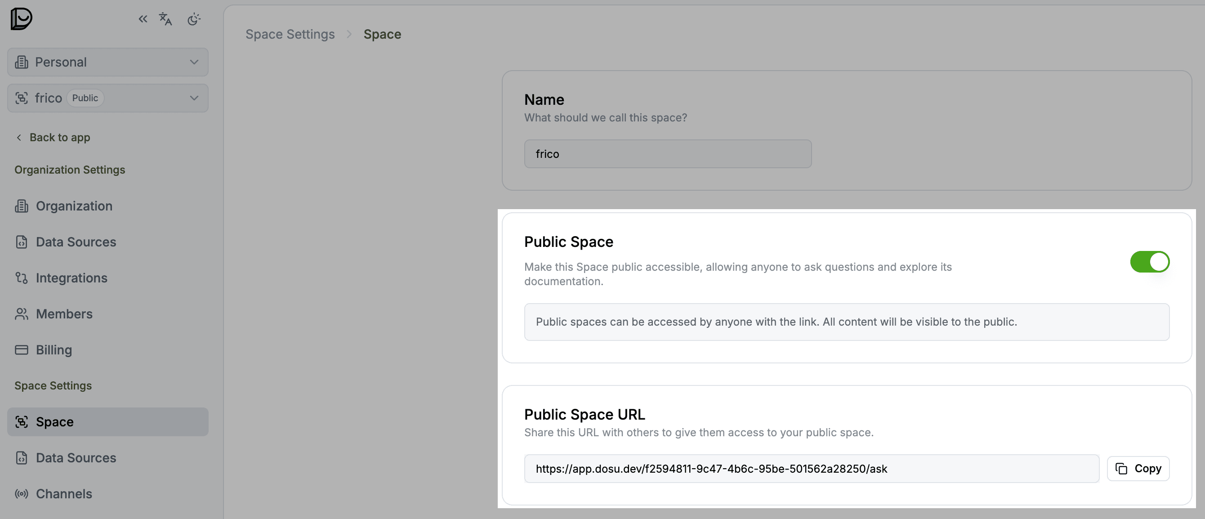
Task: Click the Channels broadcast icon
Action: 22,493
